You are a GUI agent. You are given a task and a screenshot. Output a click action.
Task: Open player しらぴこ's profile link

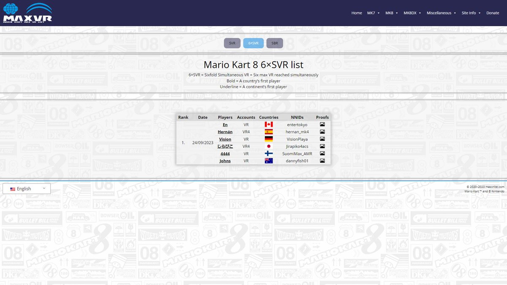click(x=225, y=146)
